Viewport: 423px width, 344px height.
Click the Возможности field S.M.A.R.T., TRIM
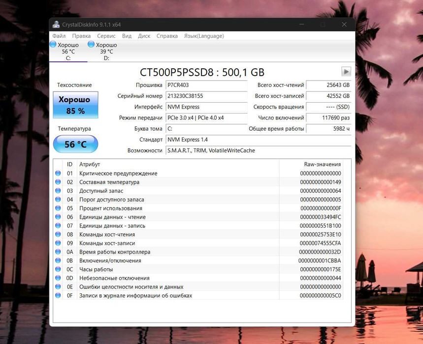pos(259,150)
